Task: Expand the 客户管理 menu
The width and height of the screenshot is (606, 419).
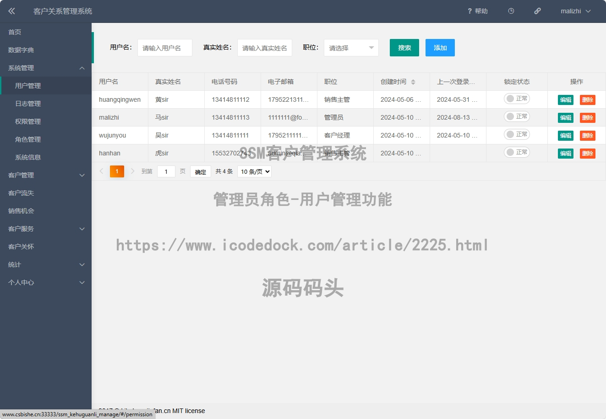Action: tap(46, 175)
